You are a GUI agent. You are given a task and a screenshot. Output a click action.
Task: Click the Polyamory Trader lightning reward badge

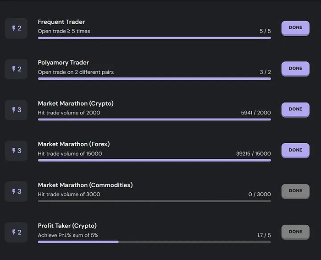pyautogui.click(x=17, y=69)
